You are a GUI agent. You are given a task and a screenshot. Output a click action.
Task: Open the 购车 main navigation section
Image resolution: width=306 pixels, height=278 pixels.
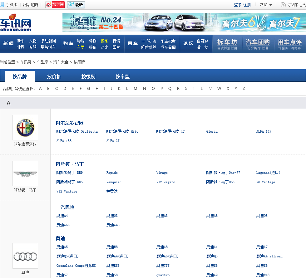(68, 43)
